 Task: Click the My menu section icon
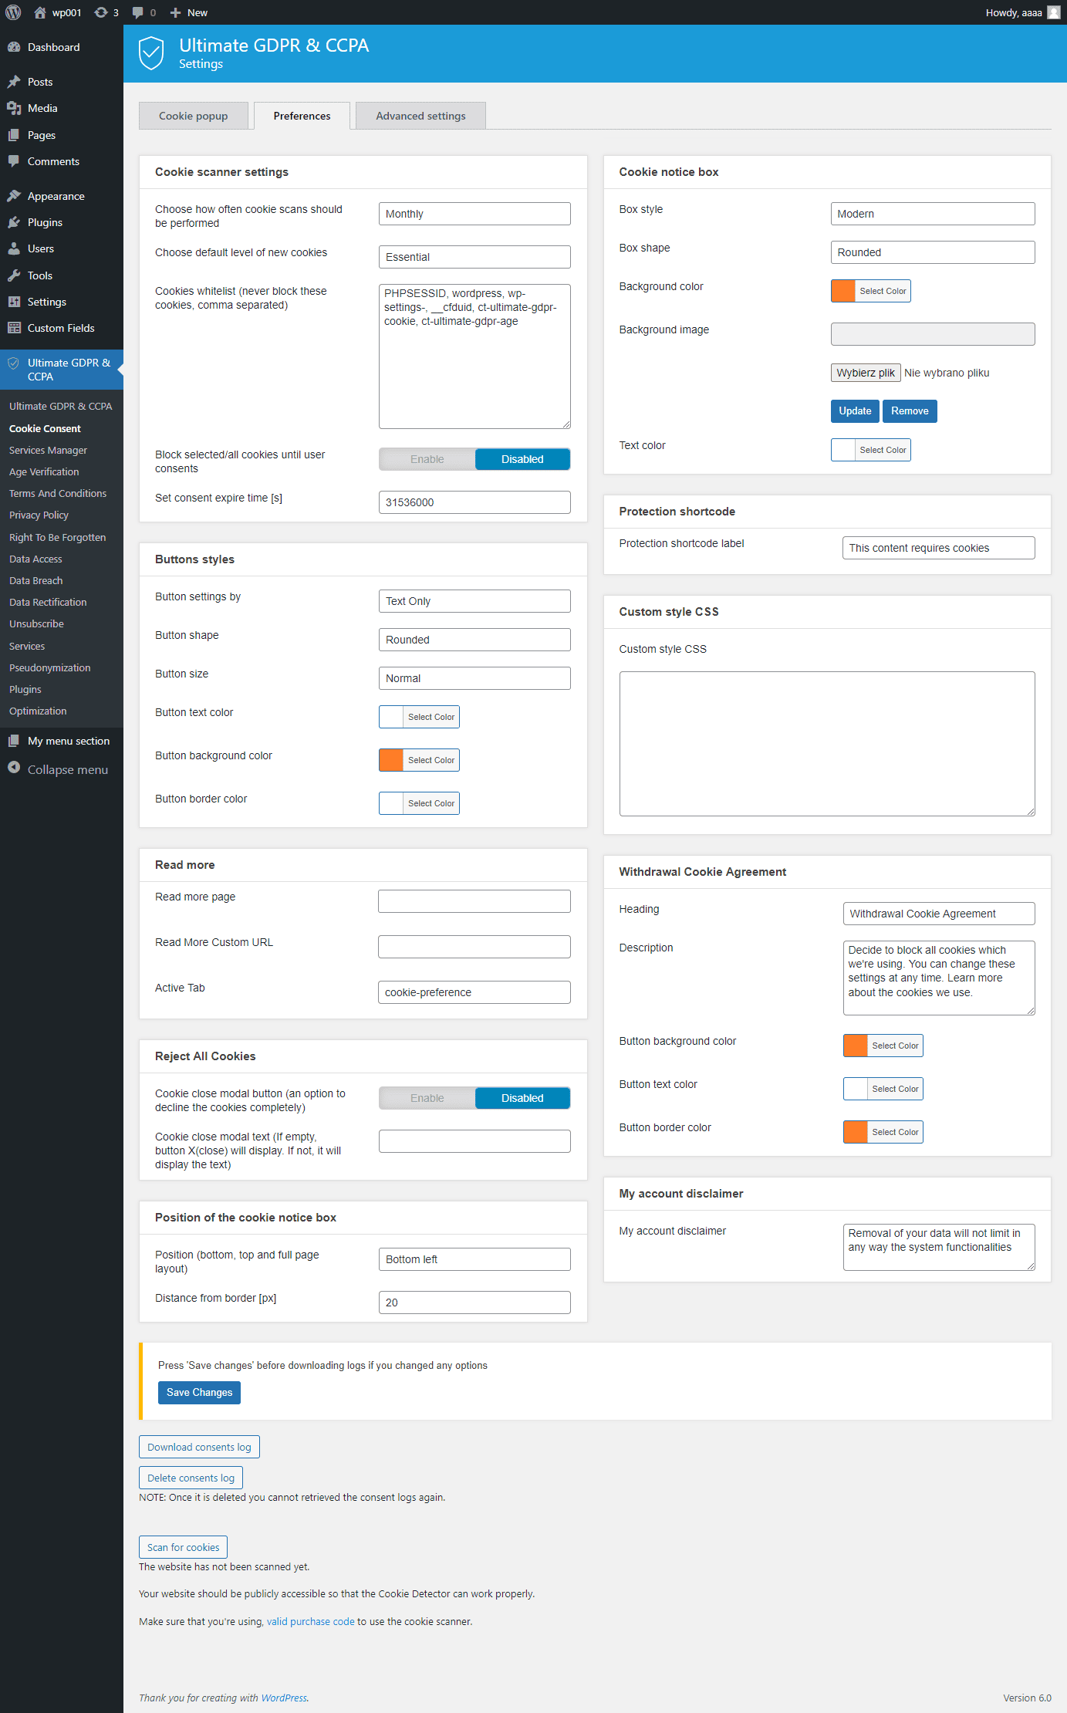point(14,741)
